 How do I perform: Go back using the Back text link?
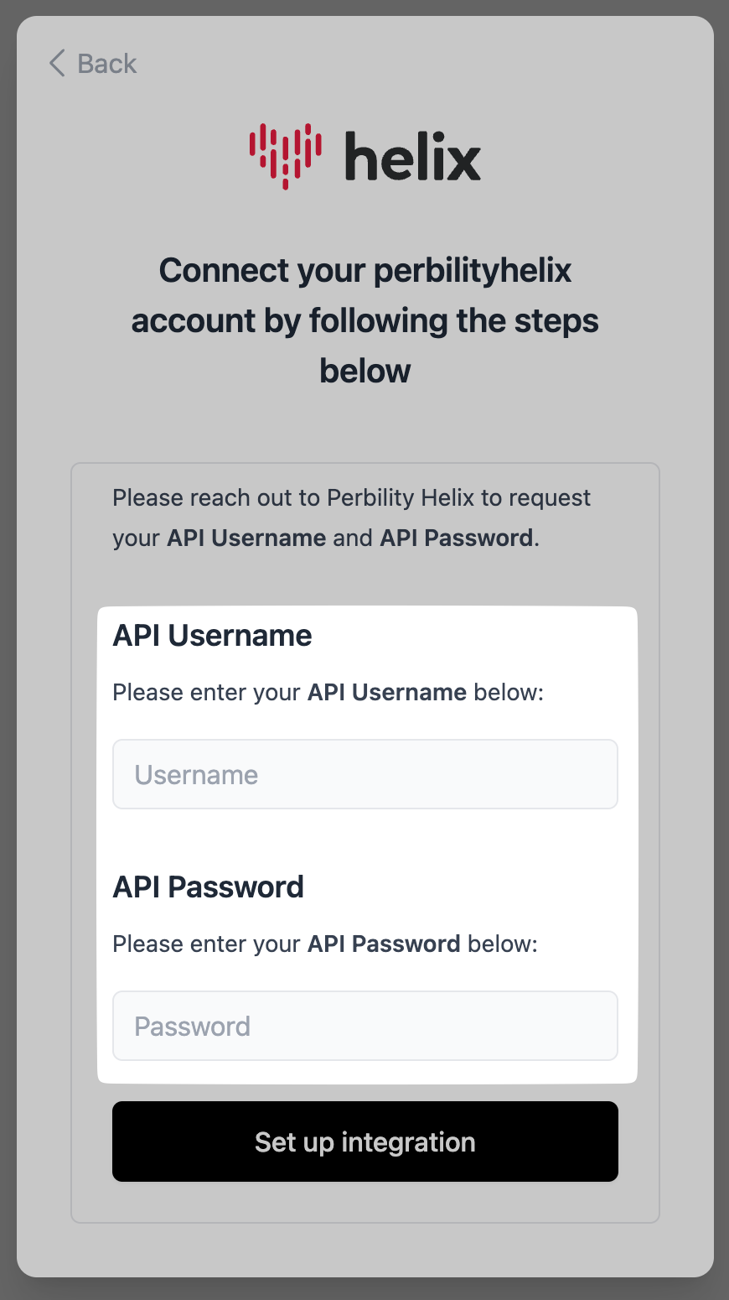pyautogui.click(x=106, y=64)
